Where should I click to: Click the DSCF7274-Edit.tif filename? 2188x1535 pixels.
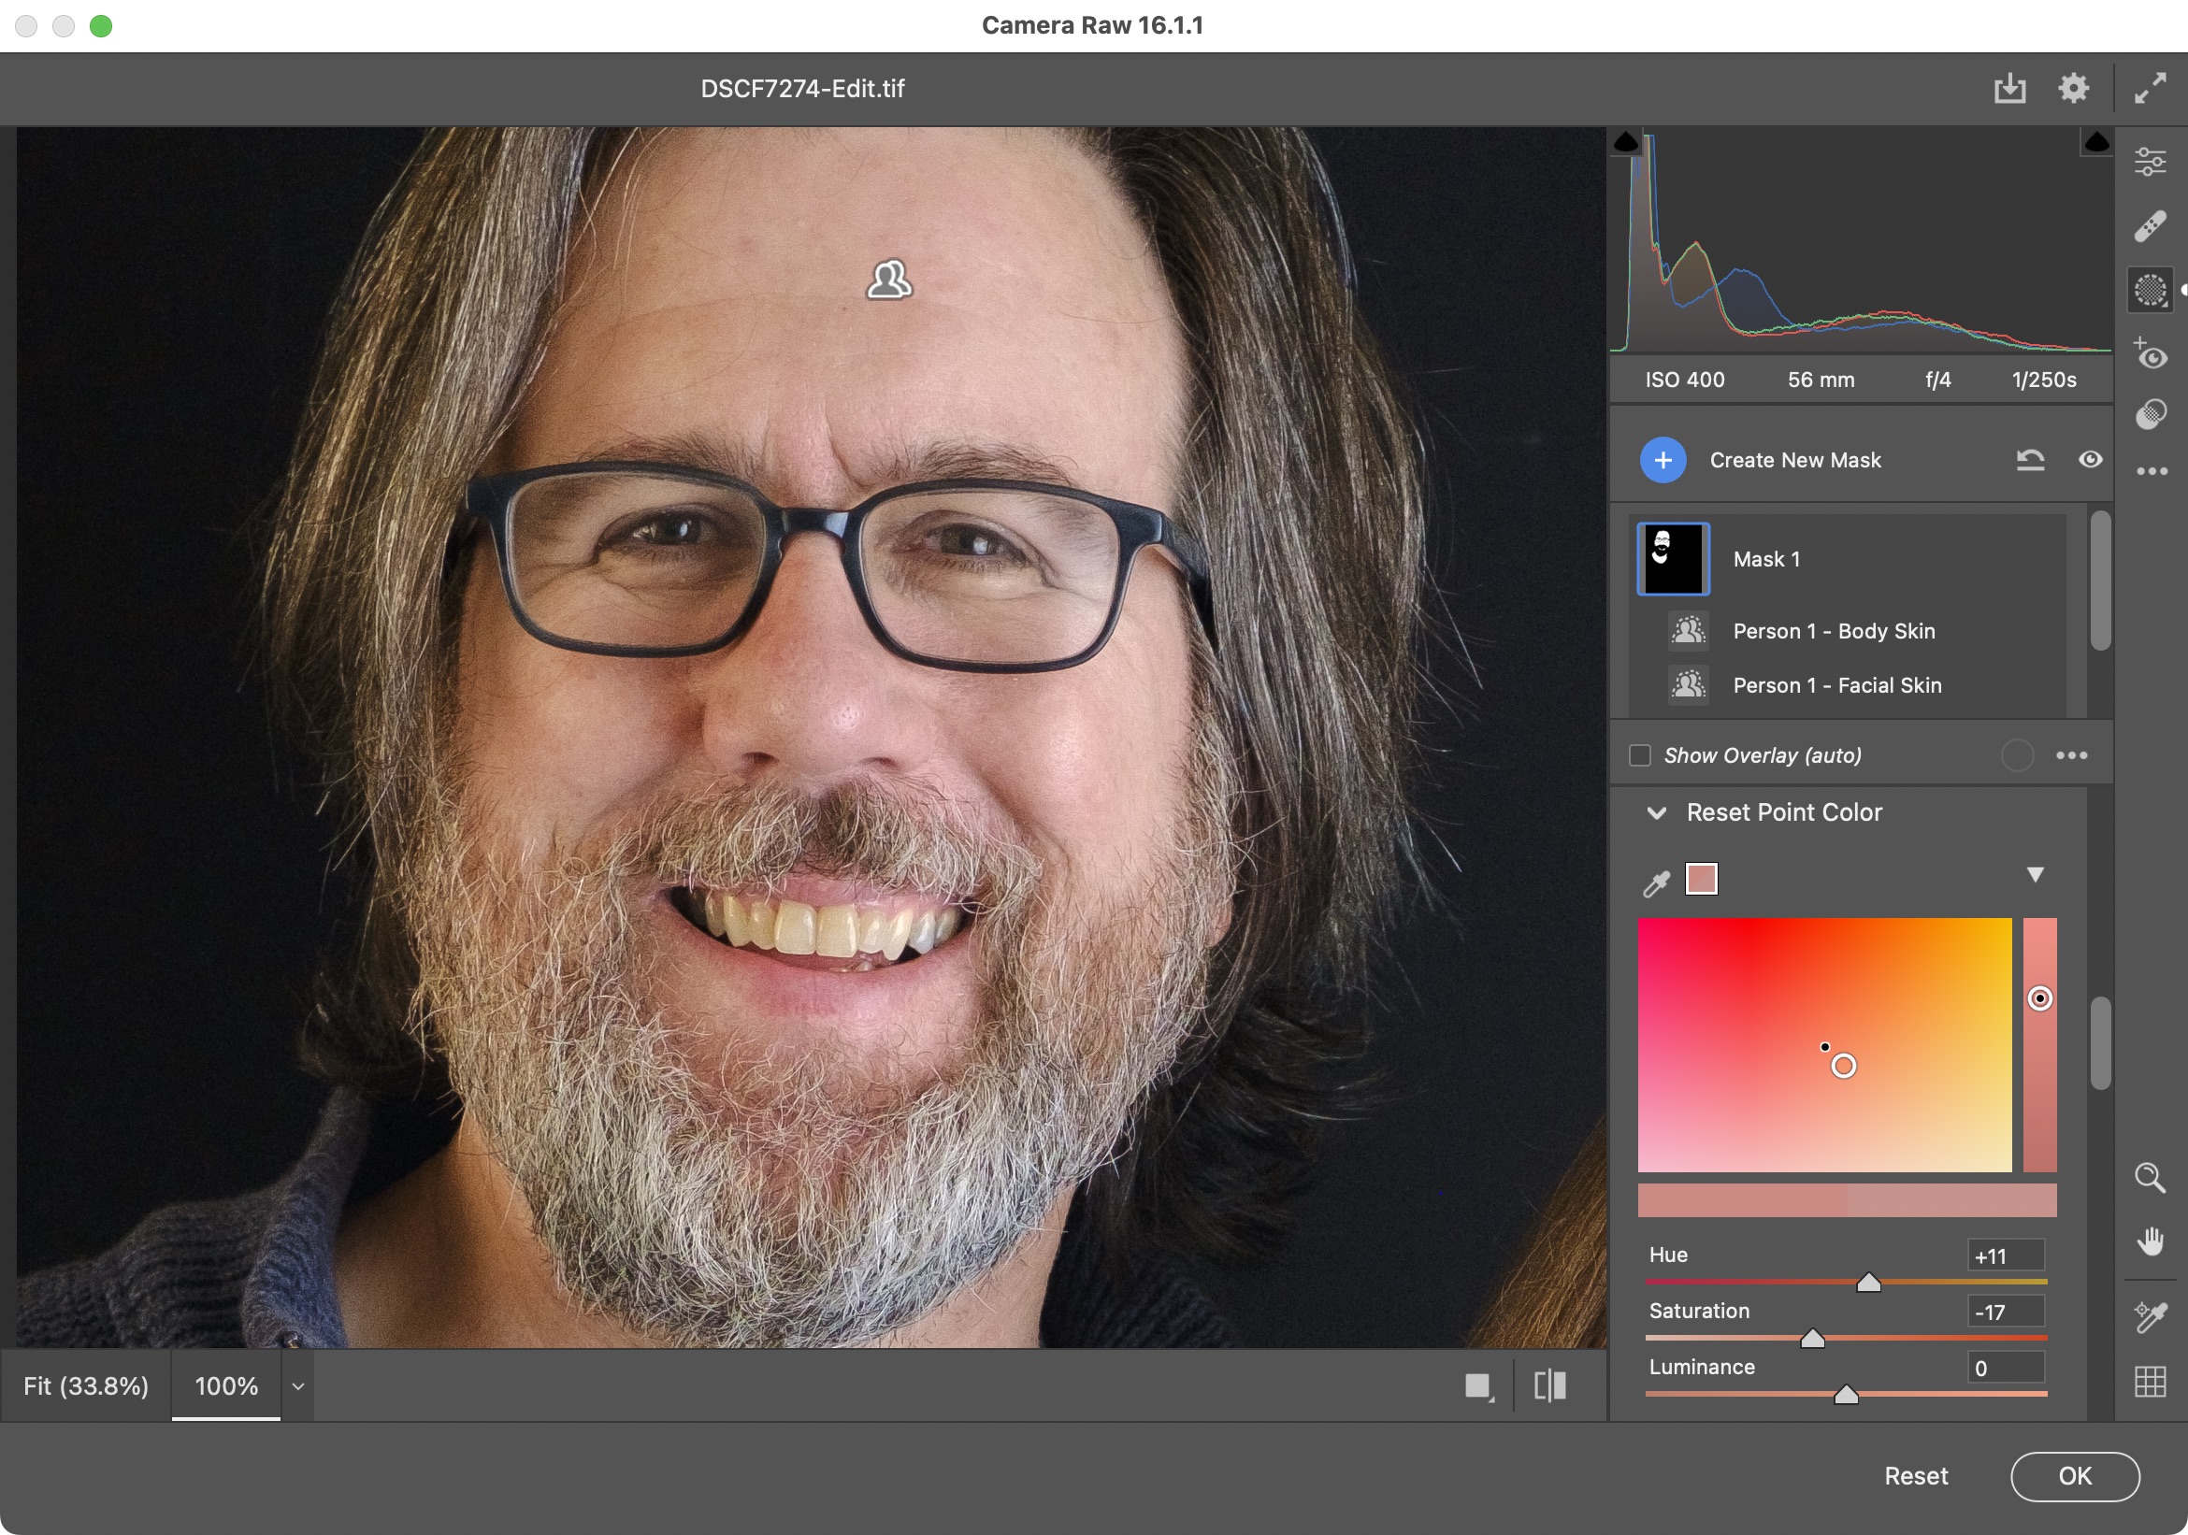point(802,89)
